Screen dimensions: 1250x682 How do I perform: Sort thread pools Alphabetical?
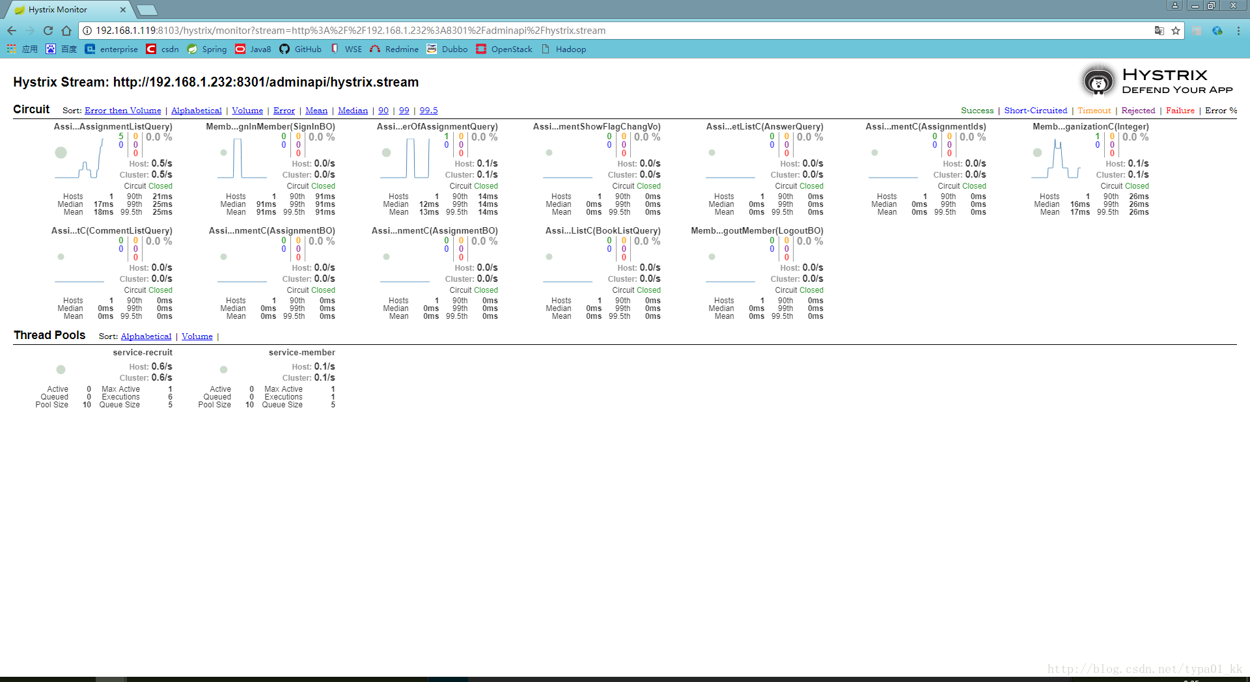[146, 336]
